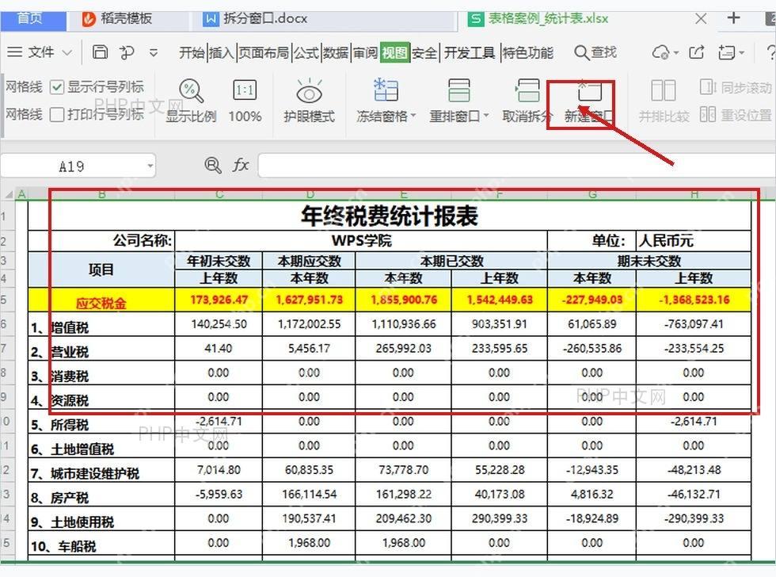
Task: Click the 显示比例 zoom magnifier icon
Action: (191, 90)
